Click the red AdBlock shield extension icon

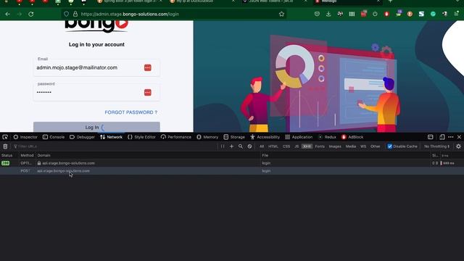pyautogui.click(x=386, y=14)
